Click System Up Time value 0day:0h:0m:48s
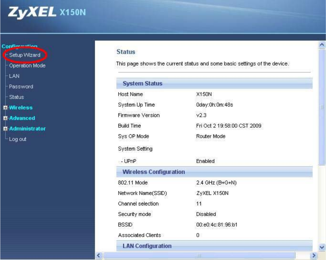Screen dimensions: 326x260 215,105
